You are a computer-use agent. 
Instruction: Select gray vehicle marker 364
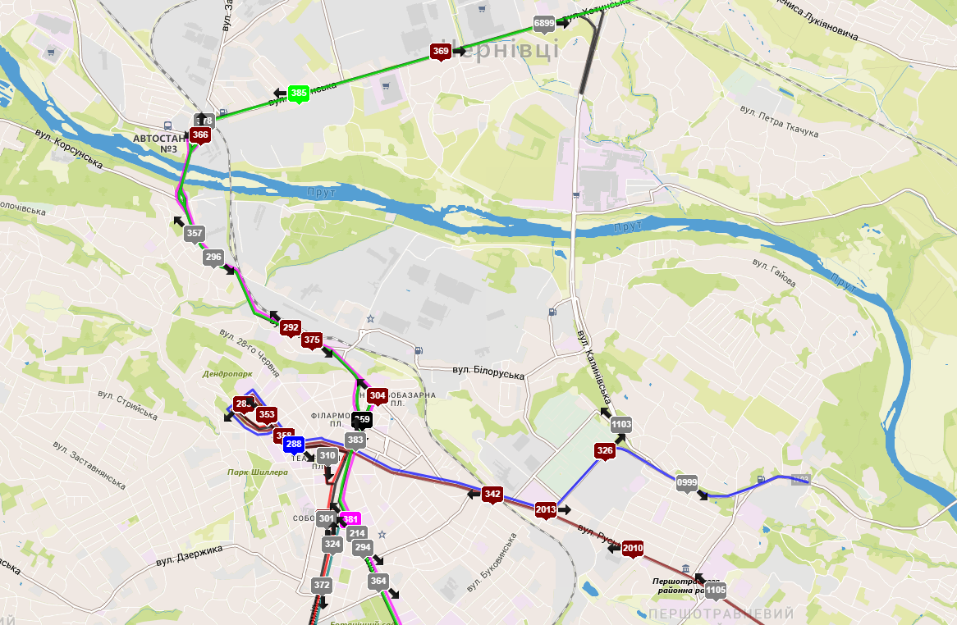point(378,581)
